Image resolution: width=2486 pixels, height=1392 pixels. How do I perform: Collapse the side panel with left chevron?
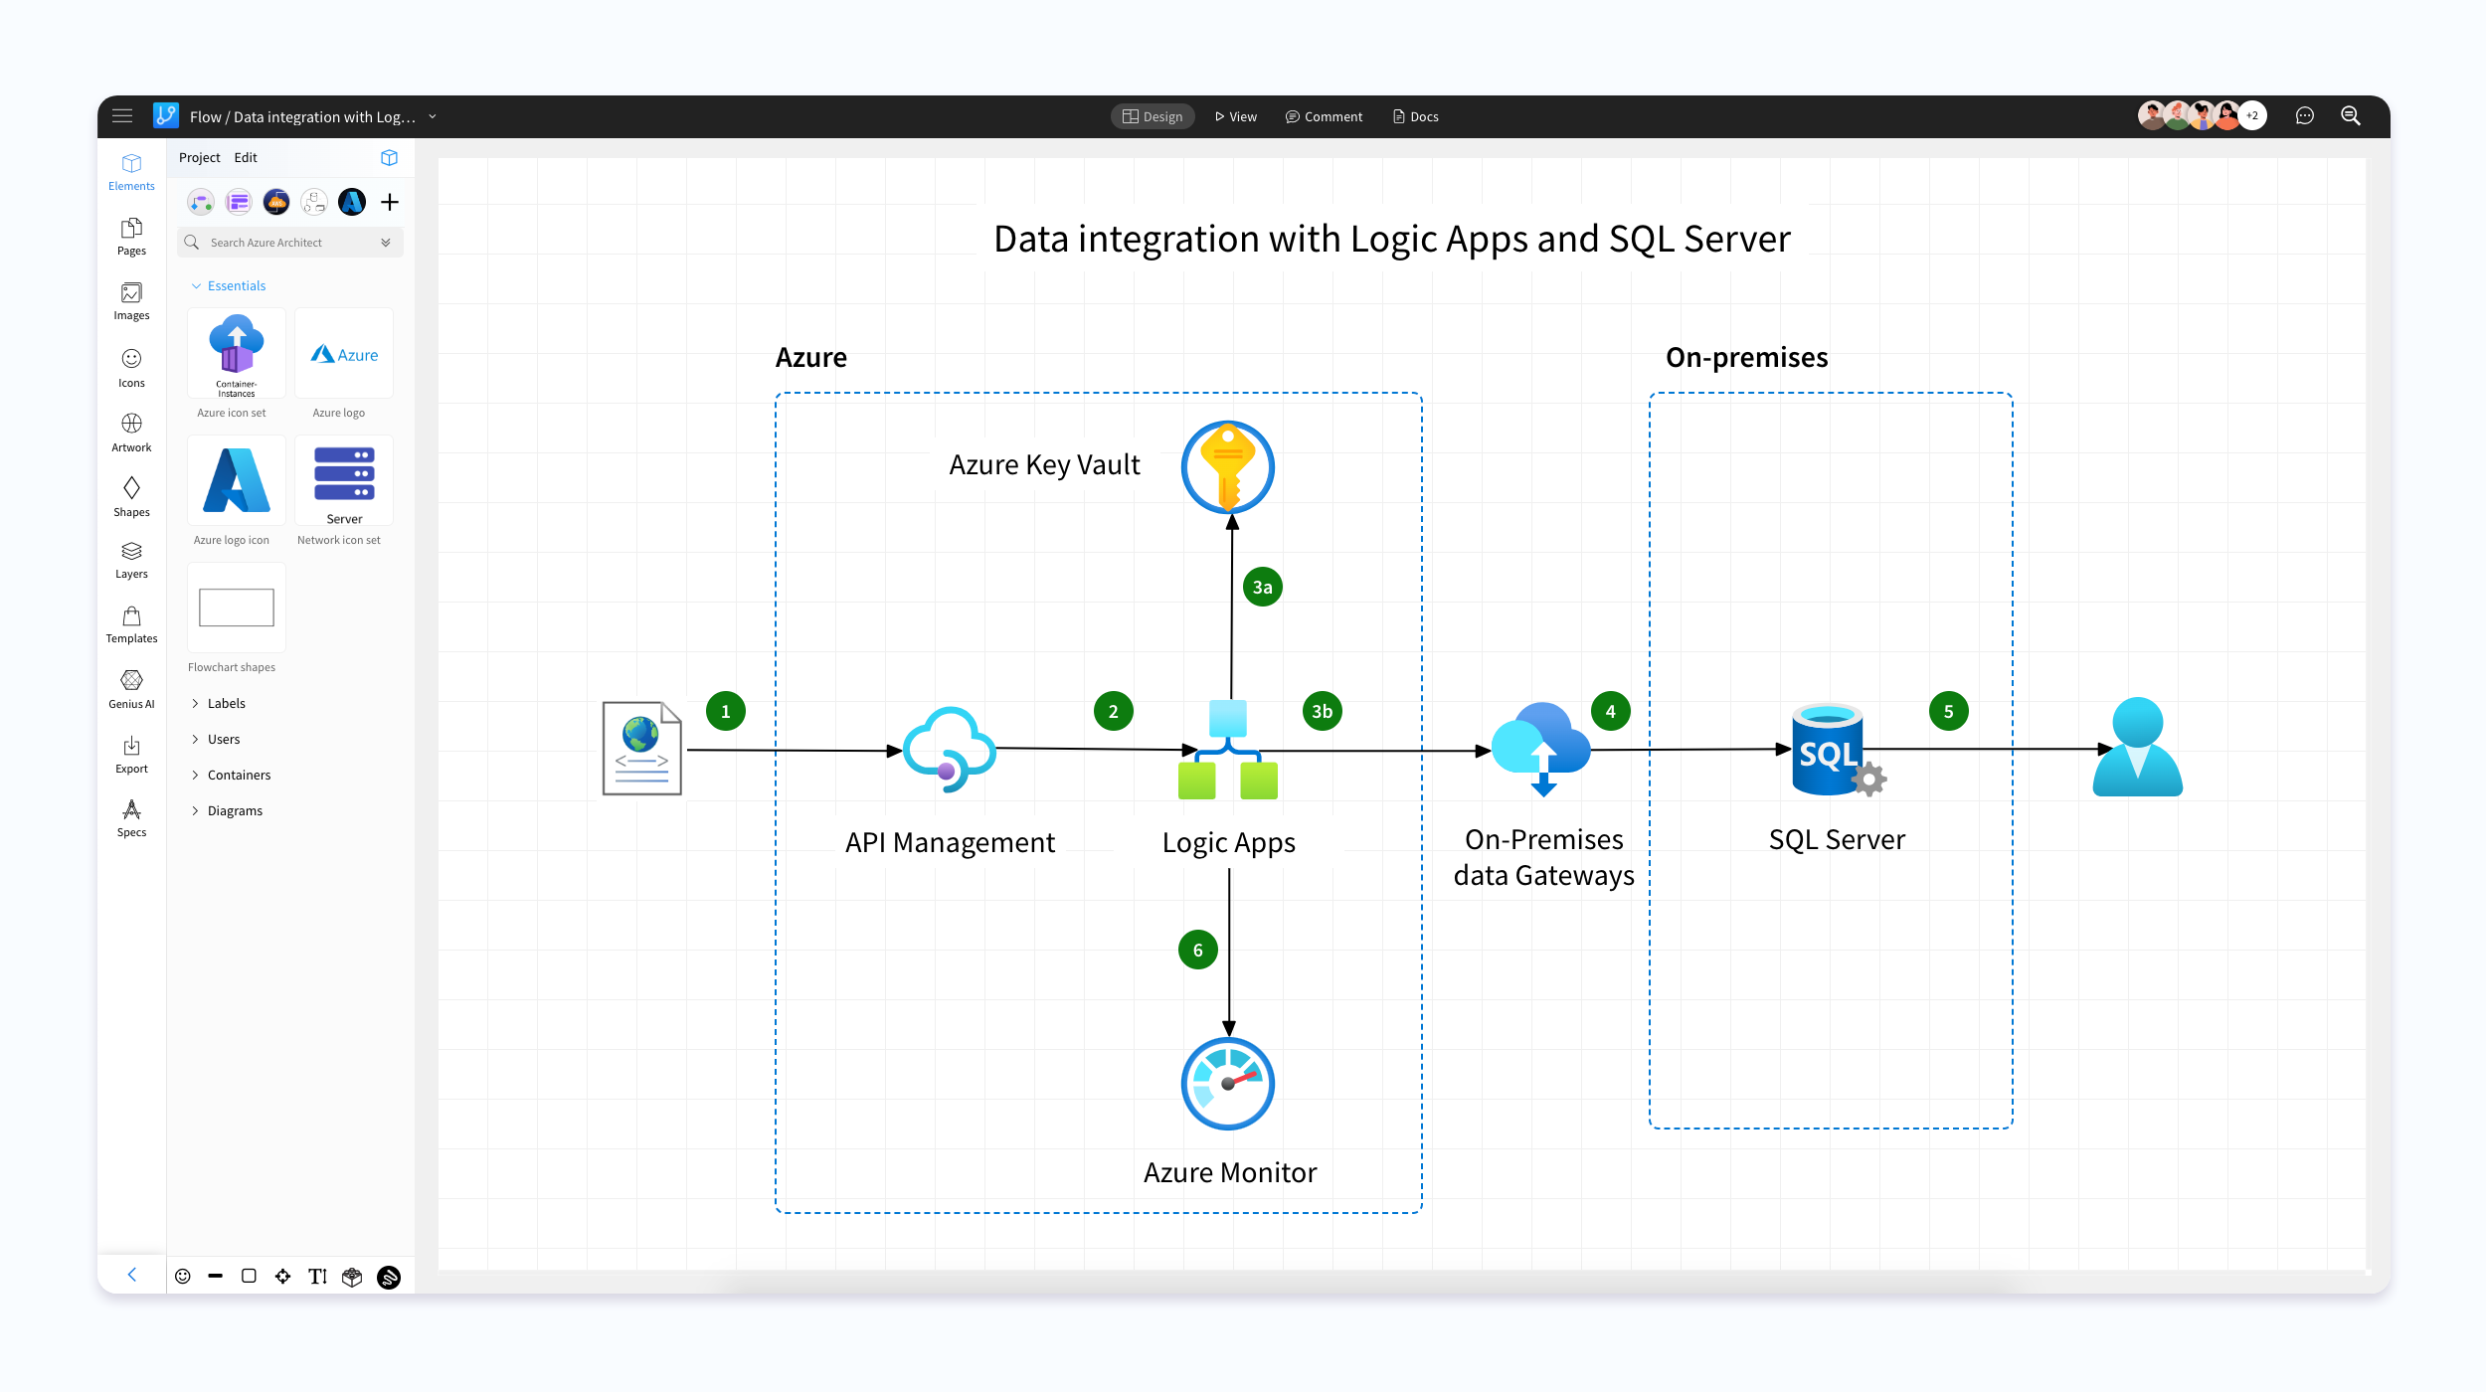tap(131, 1275)
